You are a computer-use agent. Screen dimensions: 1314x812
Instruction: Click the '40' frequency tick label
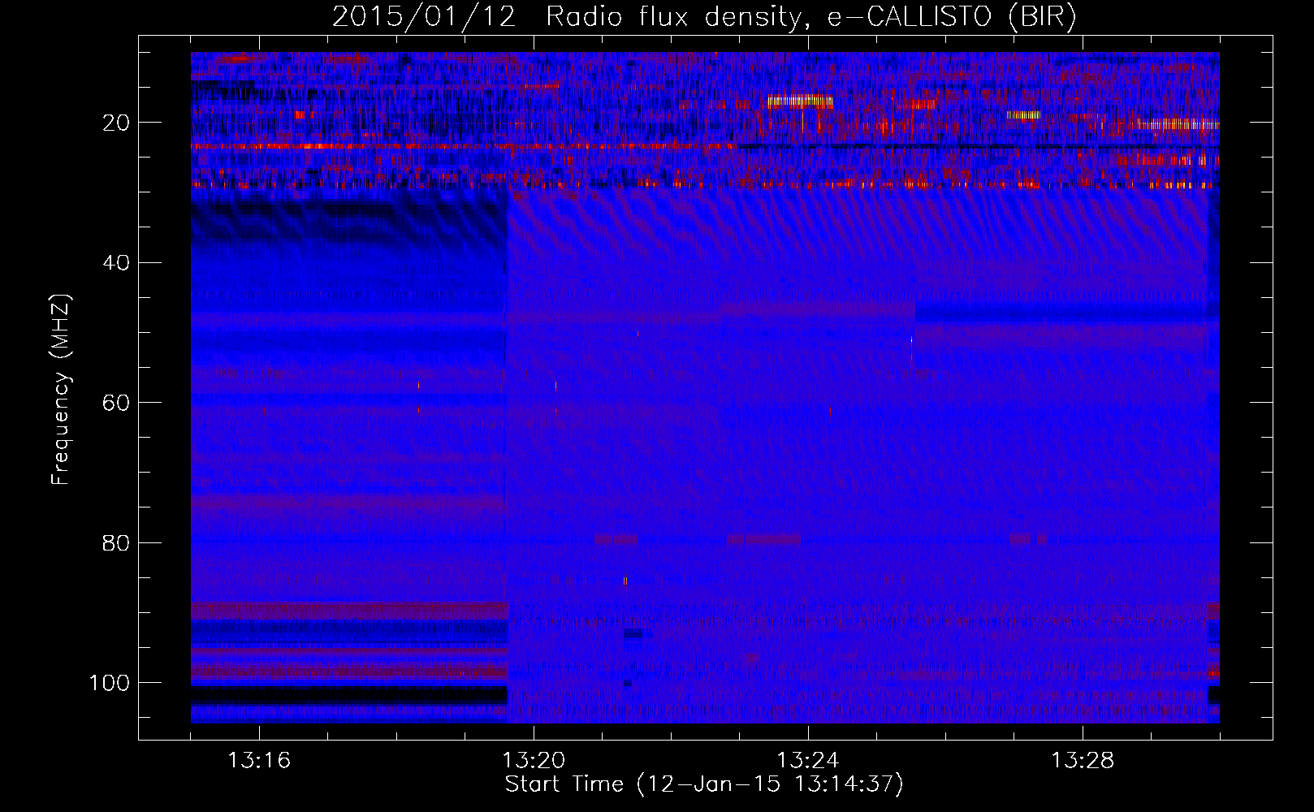coord(117,263)
